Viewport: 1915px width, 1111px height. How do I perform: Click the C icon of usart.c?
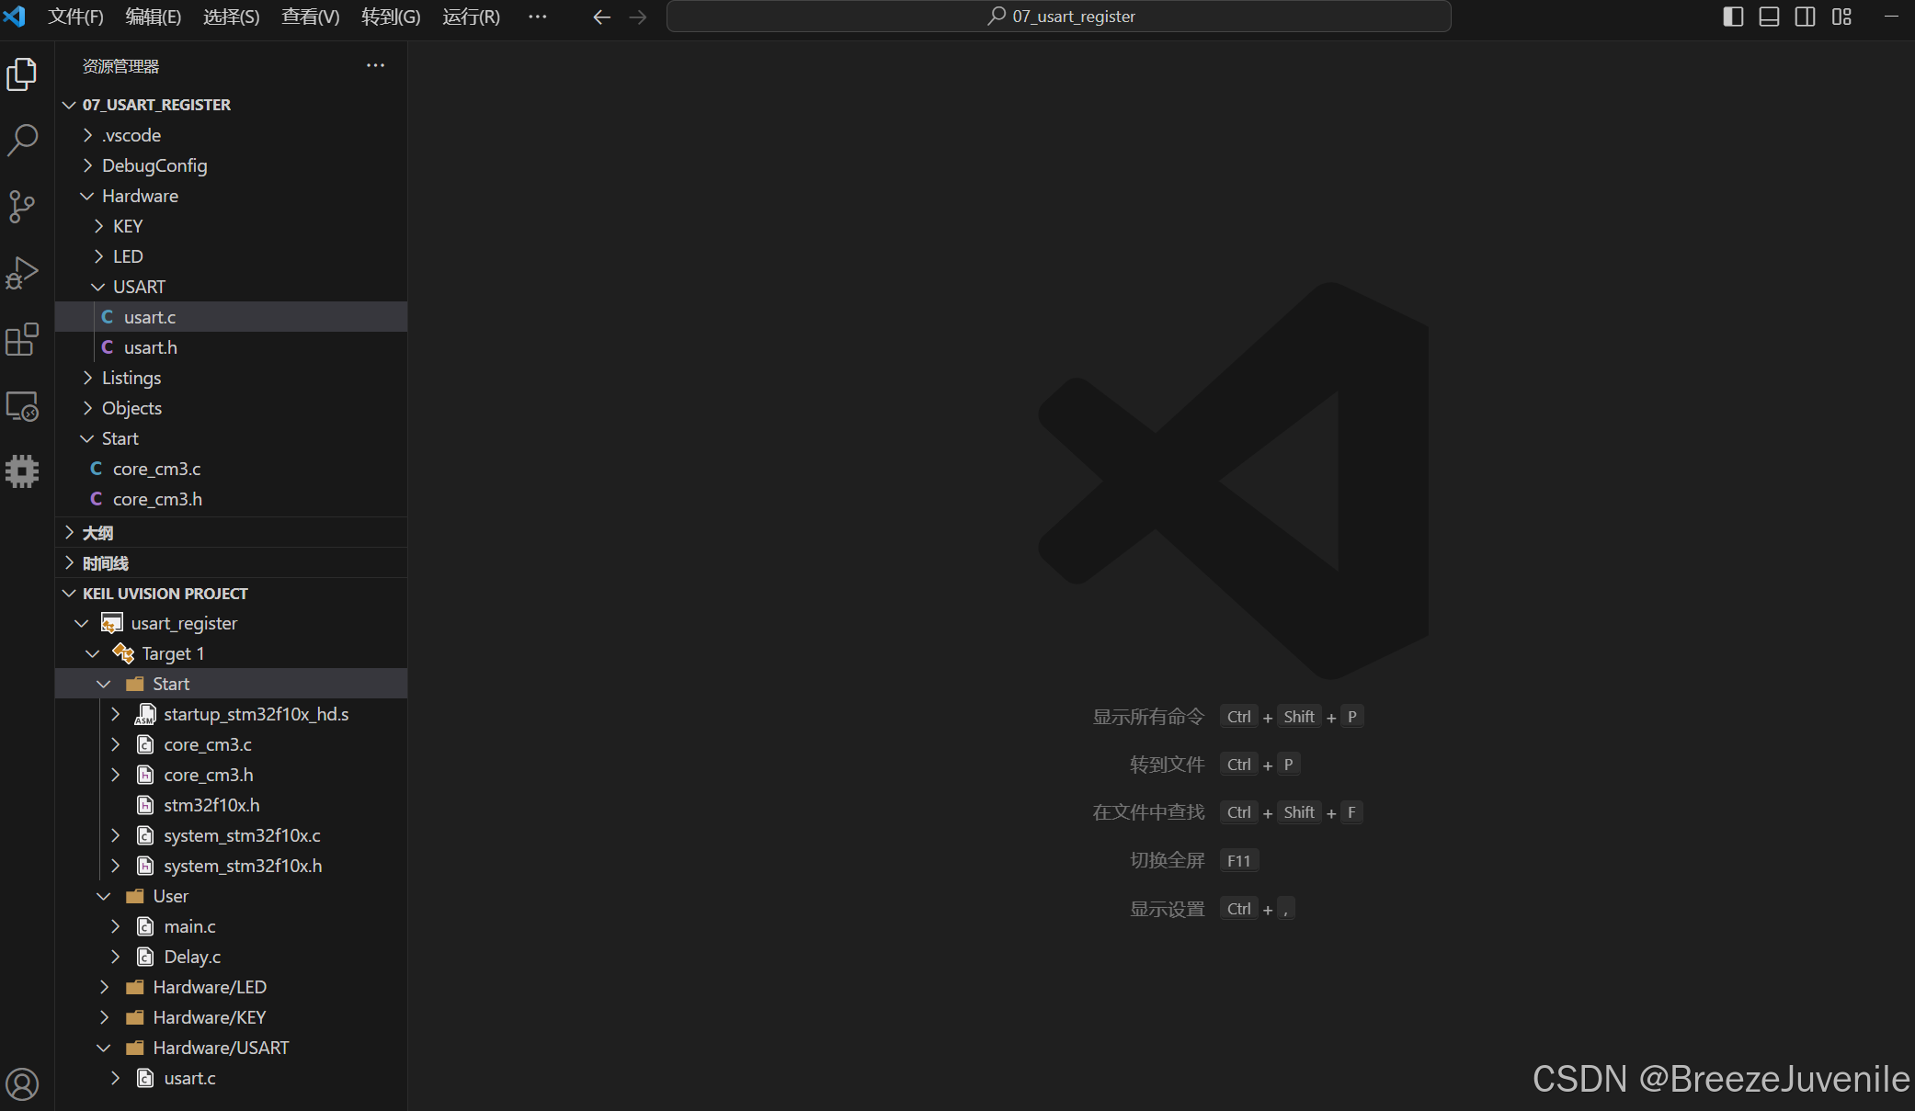coord(108,317)
